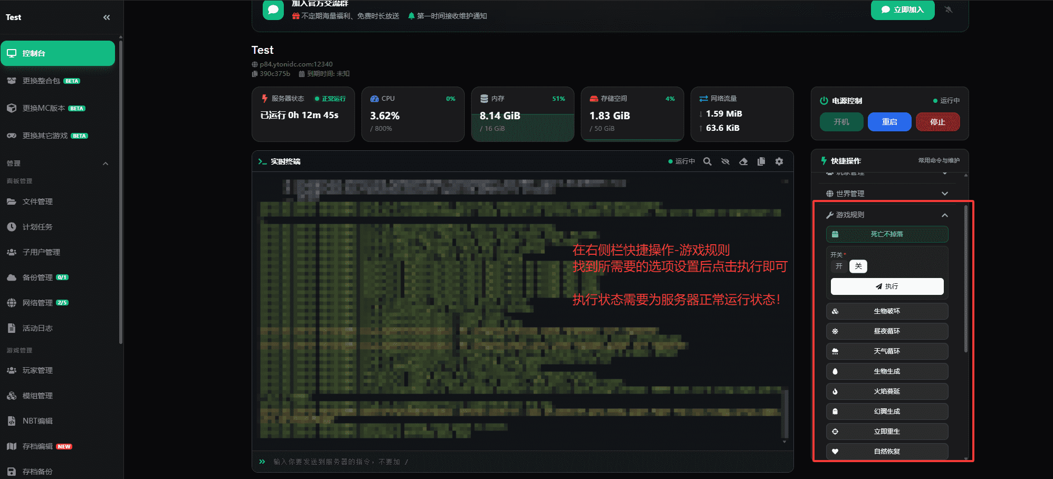
Task: Click the 立即加入 button
Action: (903, 9)
